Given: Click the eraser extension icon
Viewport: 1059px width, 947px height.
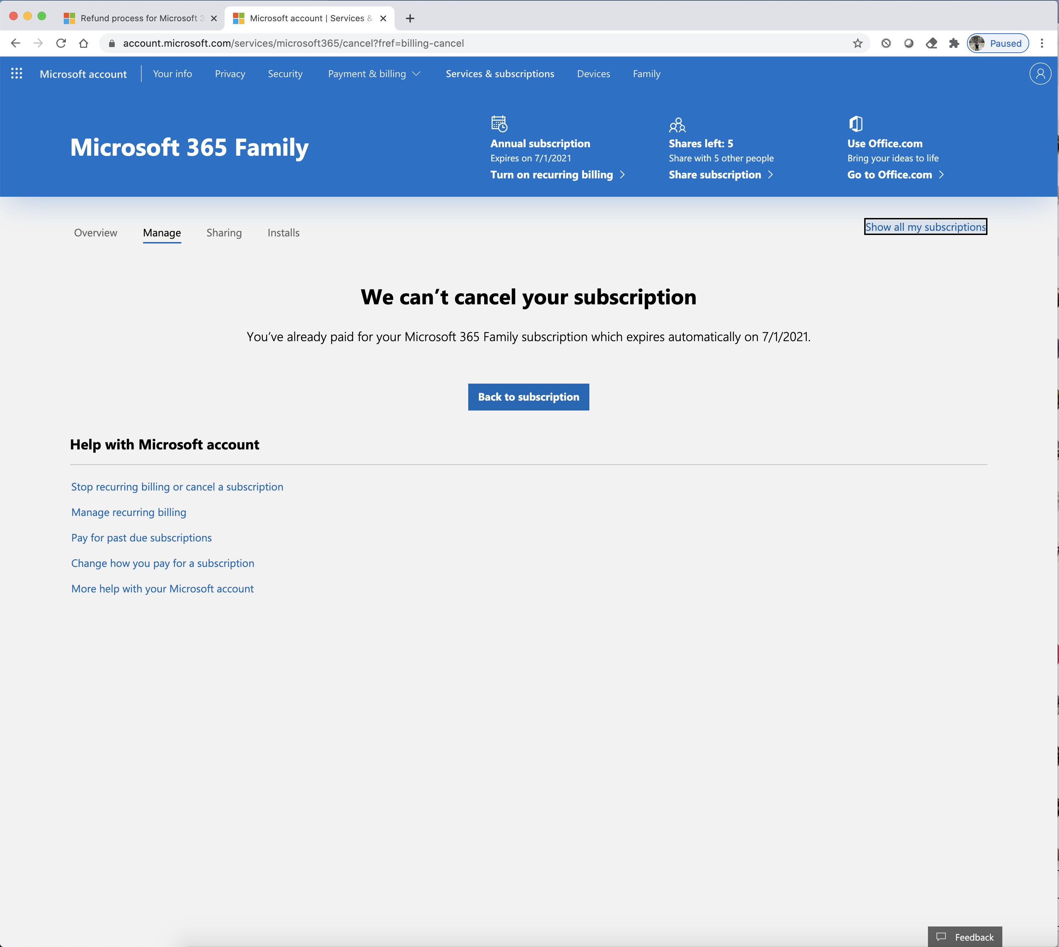Looking at the screenshot, I should (x=931, y=43).
